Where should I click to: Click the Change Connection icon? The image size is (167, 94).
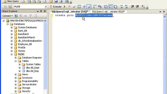click(x=10, y=7)
